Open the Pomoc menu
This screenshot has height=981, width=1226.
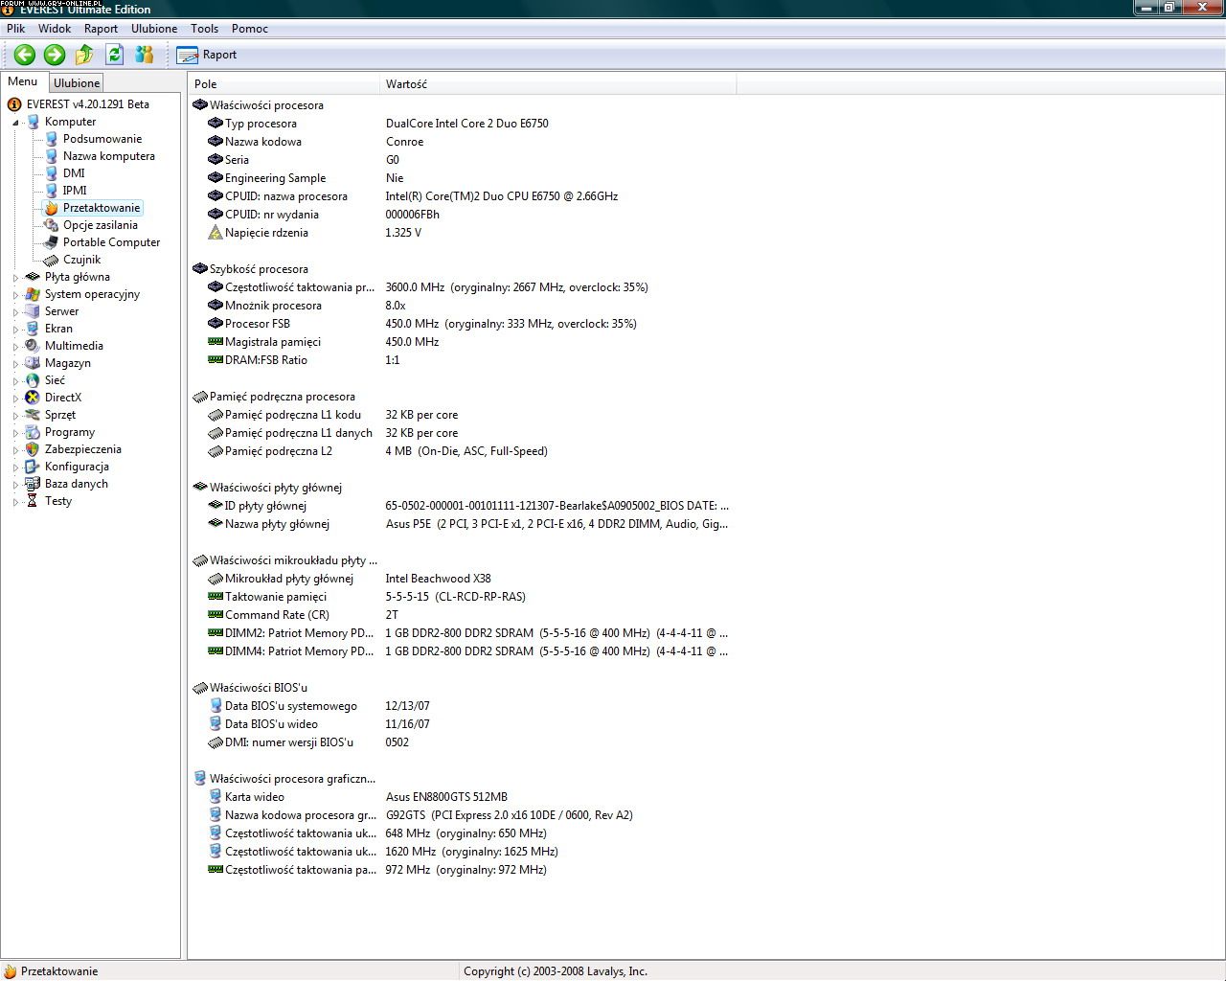point(250,29)
